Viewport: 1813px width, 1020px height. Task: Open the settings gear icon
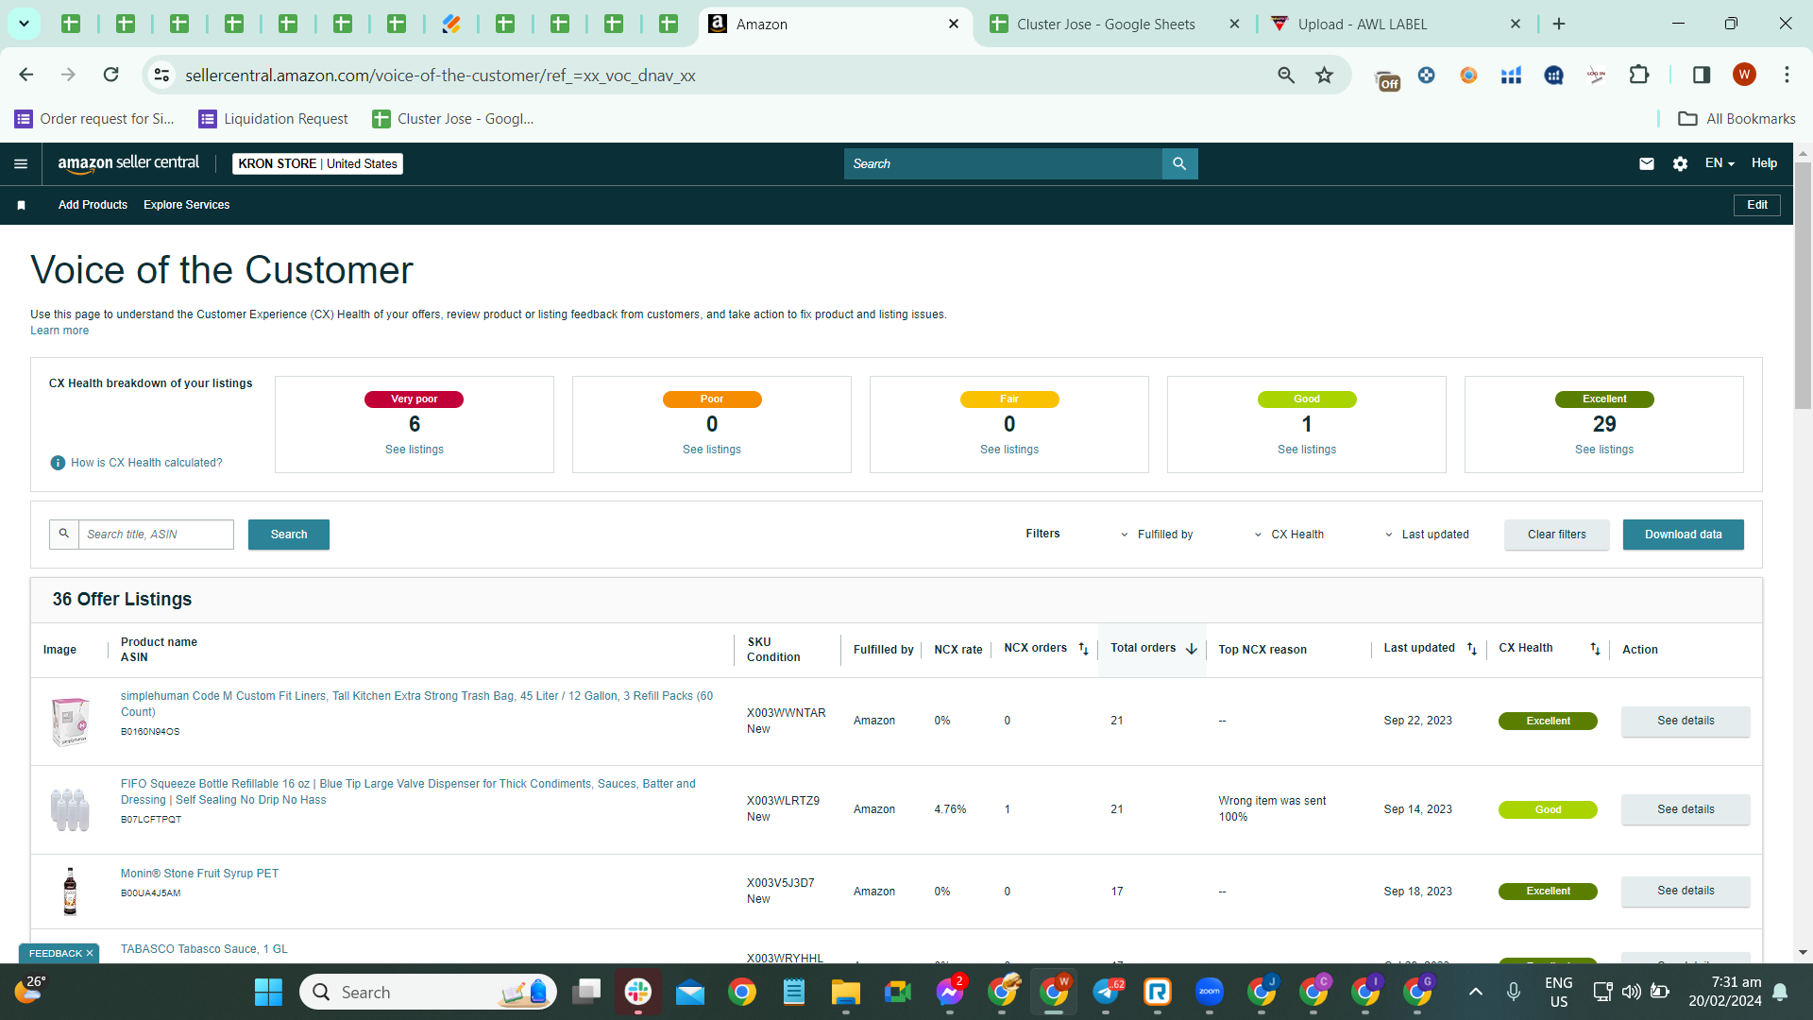pyautogui.click(x=1680, y=163)
